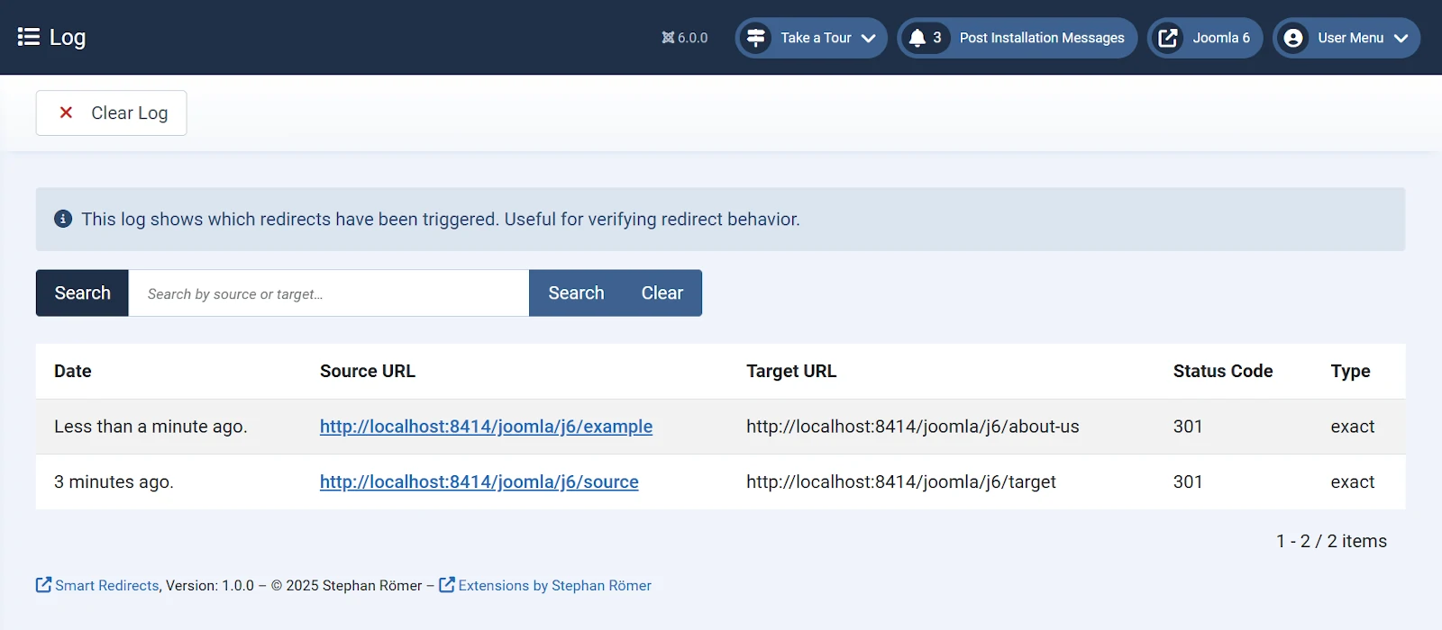Expand the Take a Tour dropdown chevron
This screenshot has height=630, width=1442.
pyautogui.click(x=869, y=38)
